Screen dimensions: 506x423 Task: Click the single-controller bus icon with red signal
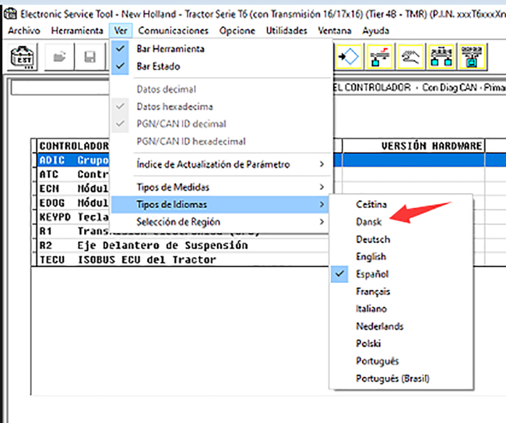(379, 57)
